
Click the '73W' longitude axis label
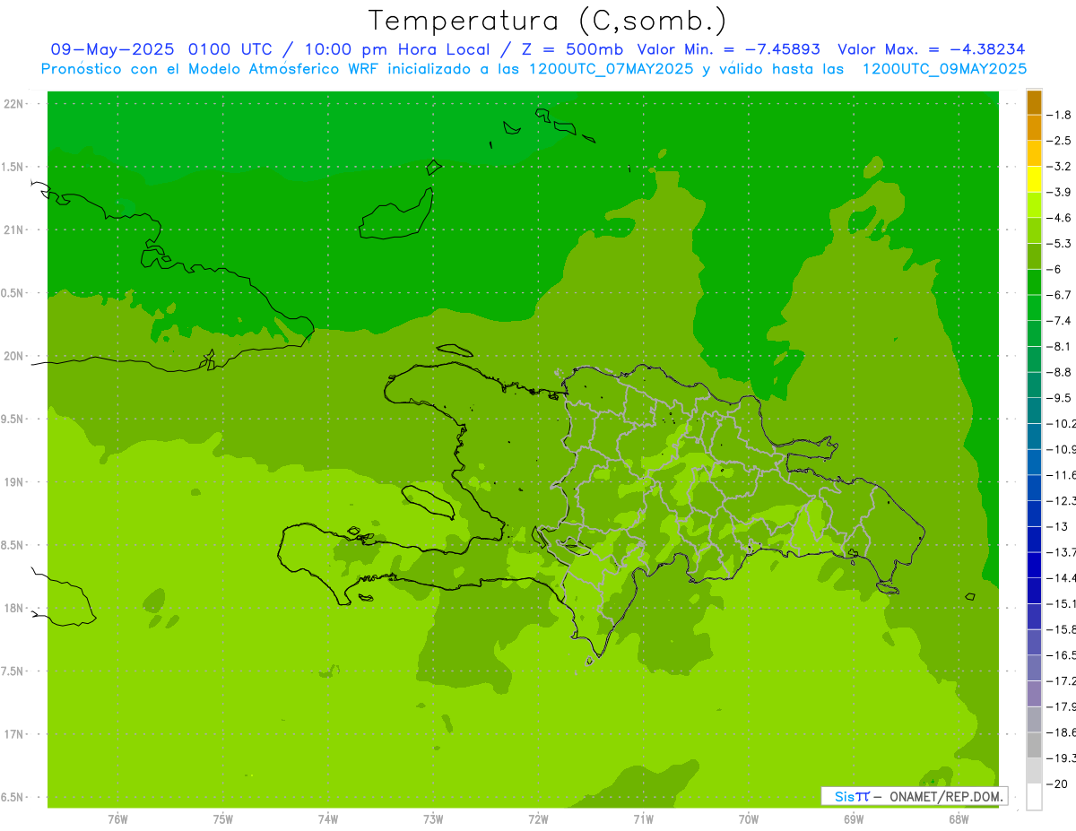(433, 818)
